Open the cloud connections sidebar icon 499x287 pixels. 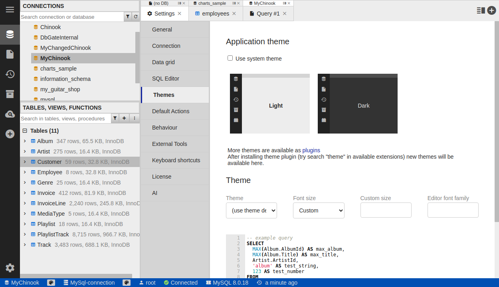pyautogui.click(x=10, y=114)
